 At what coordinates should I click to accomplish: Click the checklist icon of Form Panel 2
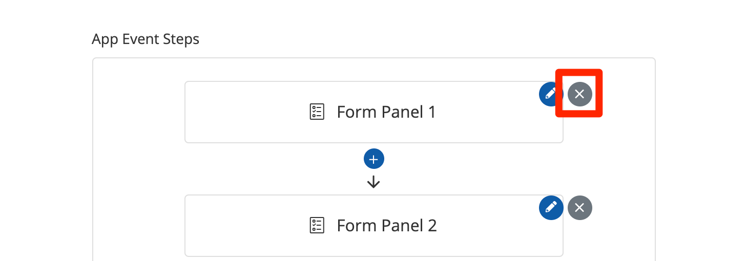317,225
